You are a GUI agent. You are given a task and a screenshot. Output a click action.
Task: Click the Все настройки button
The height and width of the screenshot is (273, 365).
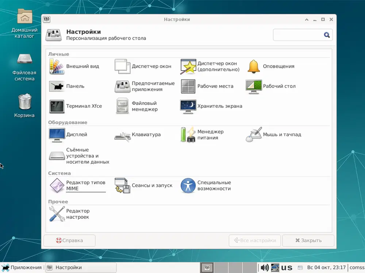[x=255, y=241]
